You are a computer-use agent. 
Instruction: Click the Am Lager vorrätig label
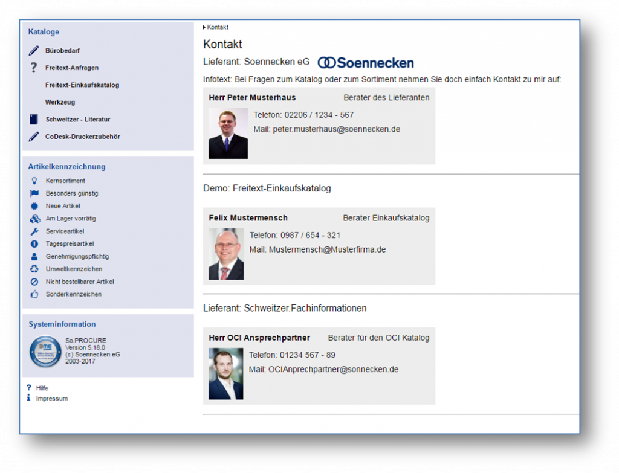(x=71, y=219)
